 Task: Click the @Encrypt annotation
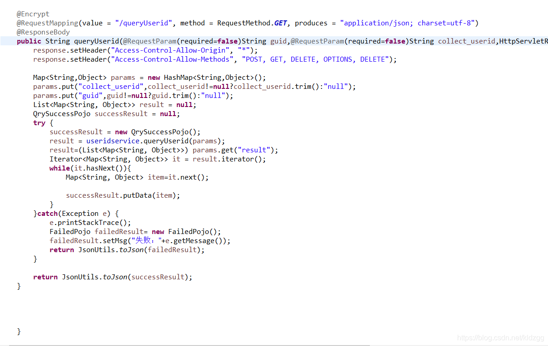[x=33, y=14]
